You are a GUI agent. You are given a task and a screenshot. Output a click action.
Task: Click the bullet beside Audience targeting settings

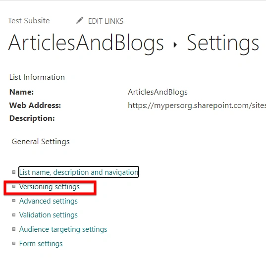tap(14, 229)
